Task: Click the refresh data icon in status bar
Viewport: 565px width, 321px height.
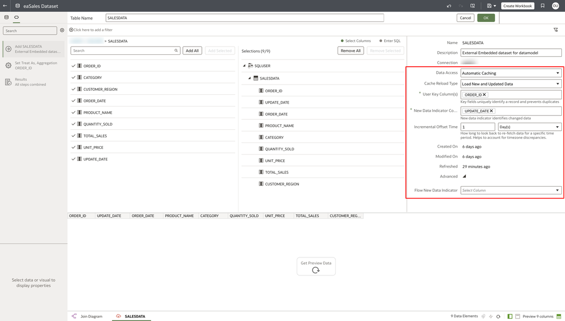Action: [498, 317]
